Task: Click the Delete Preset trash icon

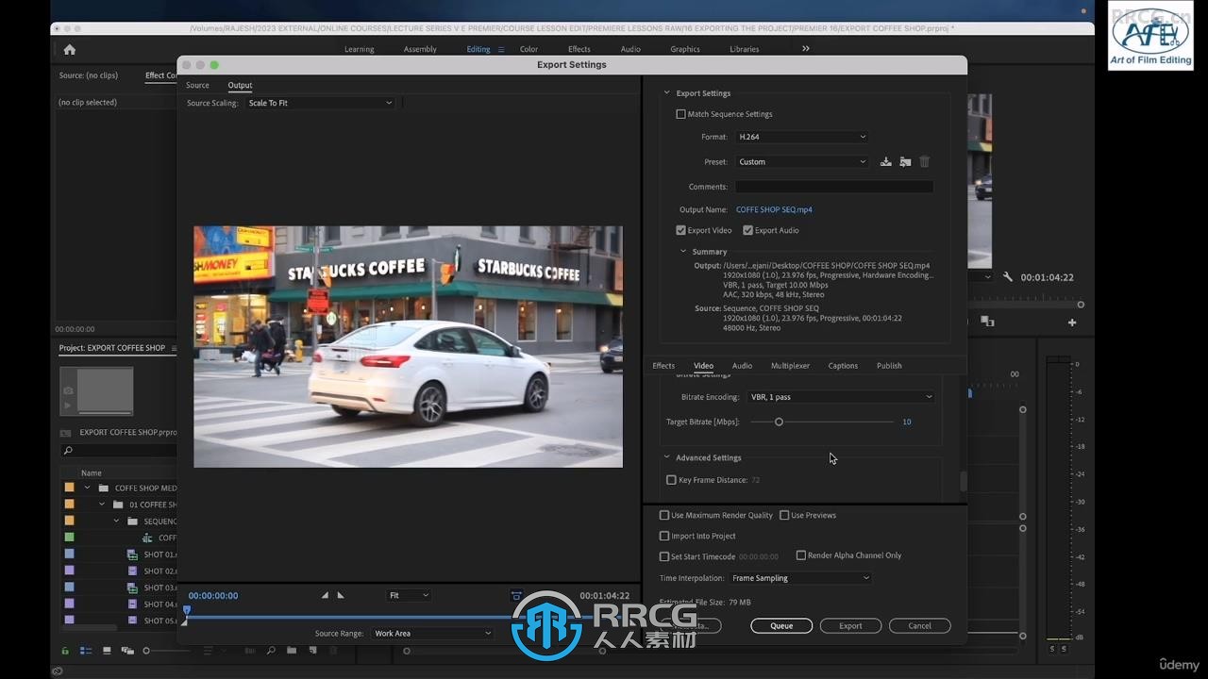Action: click(x=925, y=162)
